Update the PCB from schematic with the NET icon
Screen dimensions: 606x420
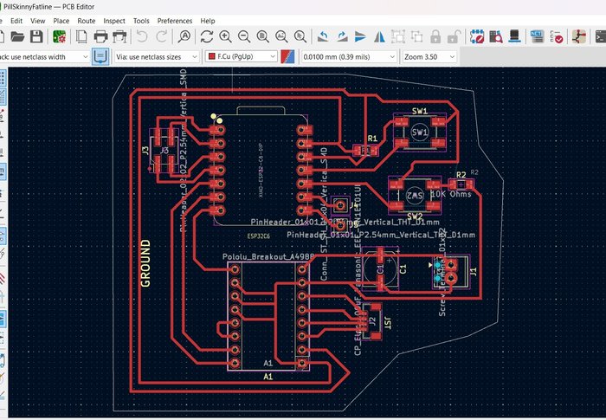click(537, 36)
